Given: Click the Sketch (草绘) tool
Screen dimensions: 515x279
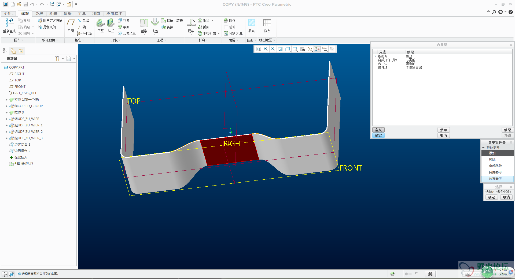Looking at the screenshot, I should click(83, 20).
